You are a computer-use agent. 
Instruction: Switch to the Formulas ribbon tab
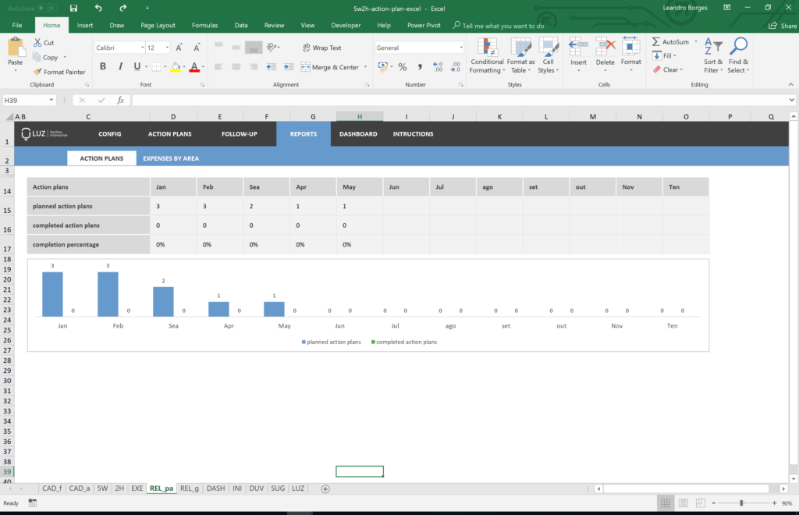pos(204,25)
